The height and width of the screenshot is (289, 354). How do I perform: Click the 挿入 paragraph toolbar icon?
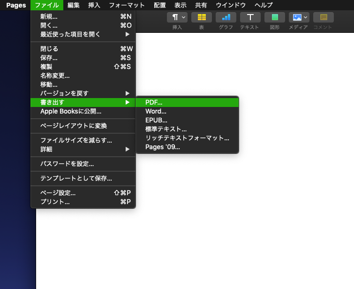pyautogui.click(x=175, y=17)
